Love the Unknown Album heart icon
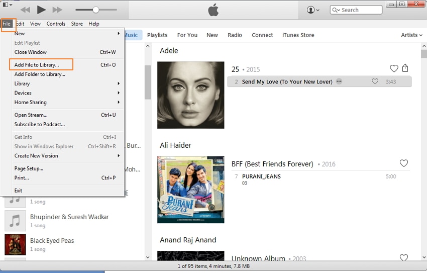427x273 pixels. click(x=403, y=257)
